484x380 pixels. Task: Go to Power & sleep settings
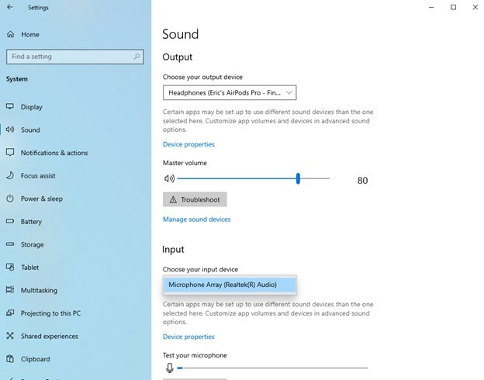click(x=42, y=199)
